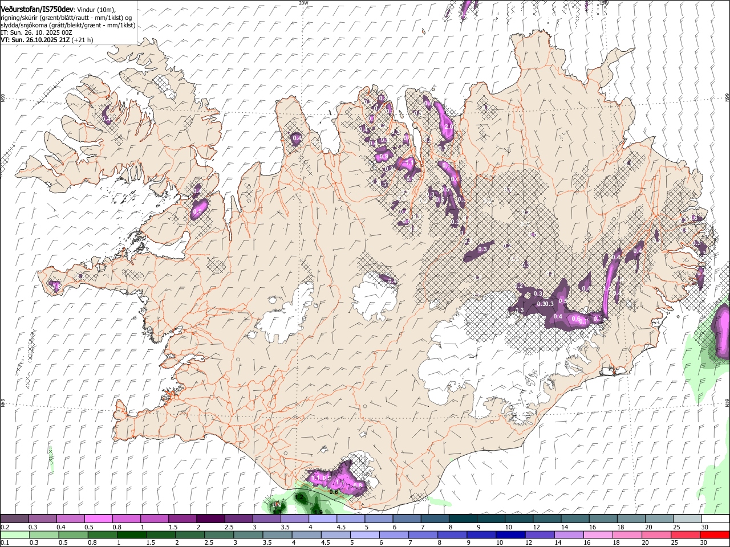Click the "0.6" precipitation value on the south coast
730x547 pixels.
coord(334,492)
